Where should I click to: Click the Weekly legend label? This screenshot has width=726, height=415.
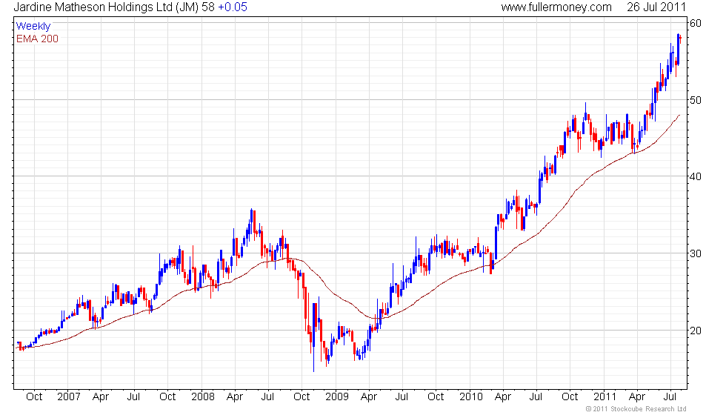[x=33, y=26]
